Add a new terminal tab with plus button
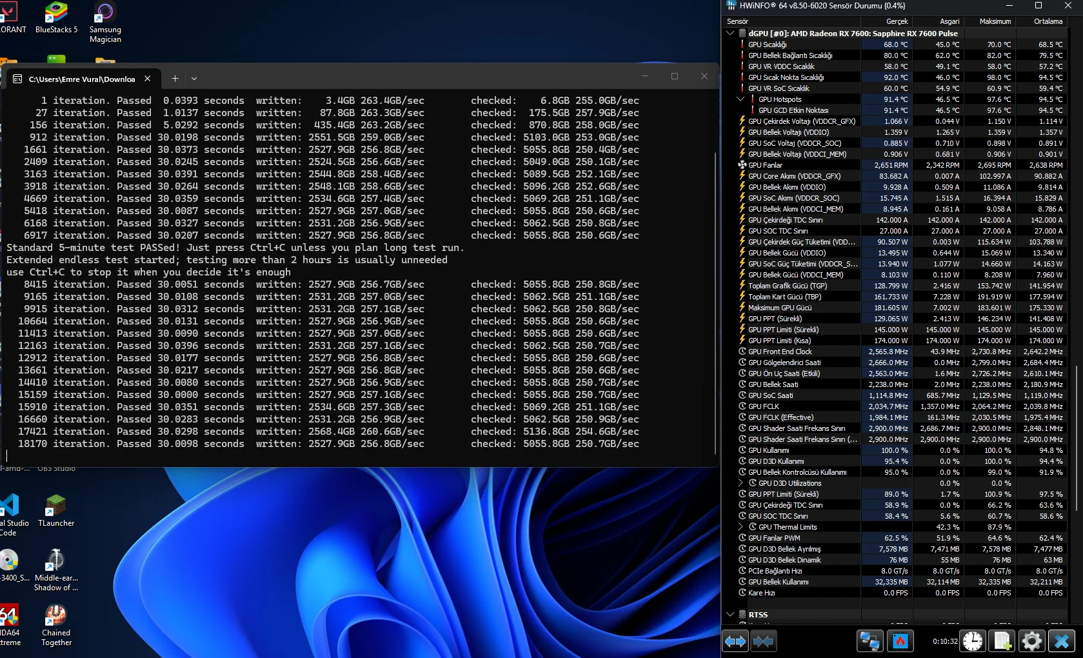Screen dimensions: 1083x658 pos(175,79)
